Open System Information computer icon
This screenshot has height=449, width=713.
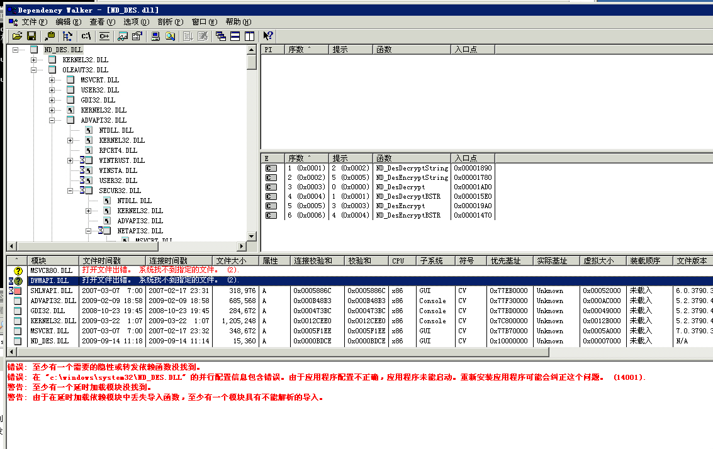click(x=155, y=36)
